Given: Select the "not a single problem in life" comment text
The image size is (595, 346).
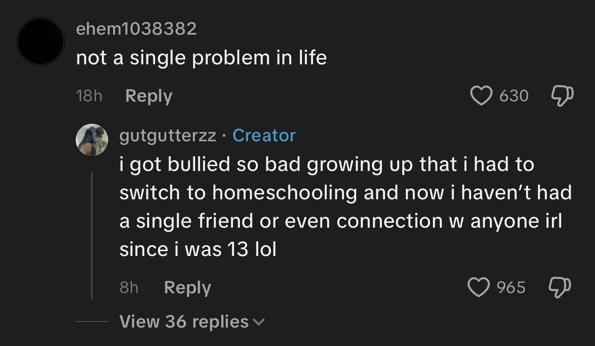Looking at the screenshot, I should coord(201,58).
